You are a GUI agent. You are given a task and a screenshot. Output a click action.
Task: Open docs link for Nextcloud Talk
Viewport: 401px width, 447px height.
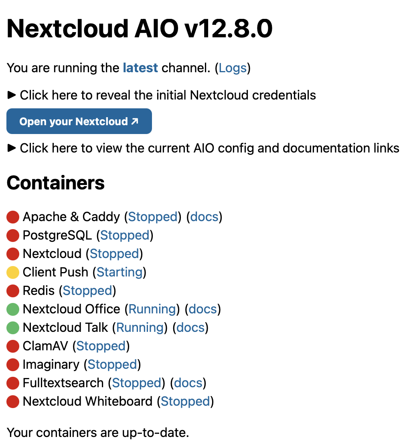(190, 328)
